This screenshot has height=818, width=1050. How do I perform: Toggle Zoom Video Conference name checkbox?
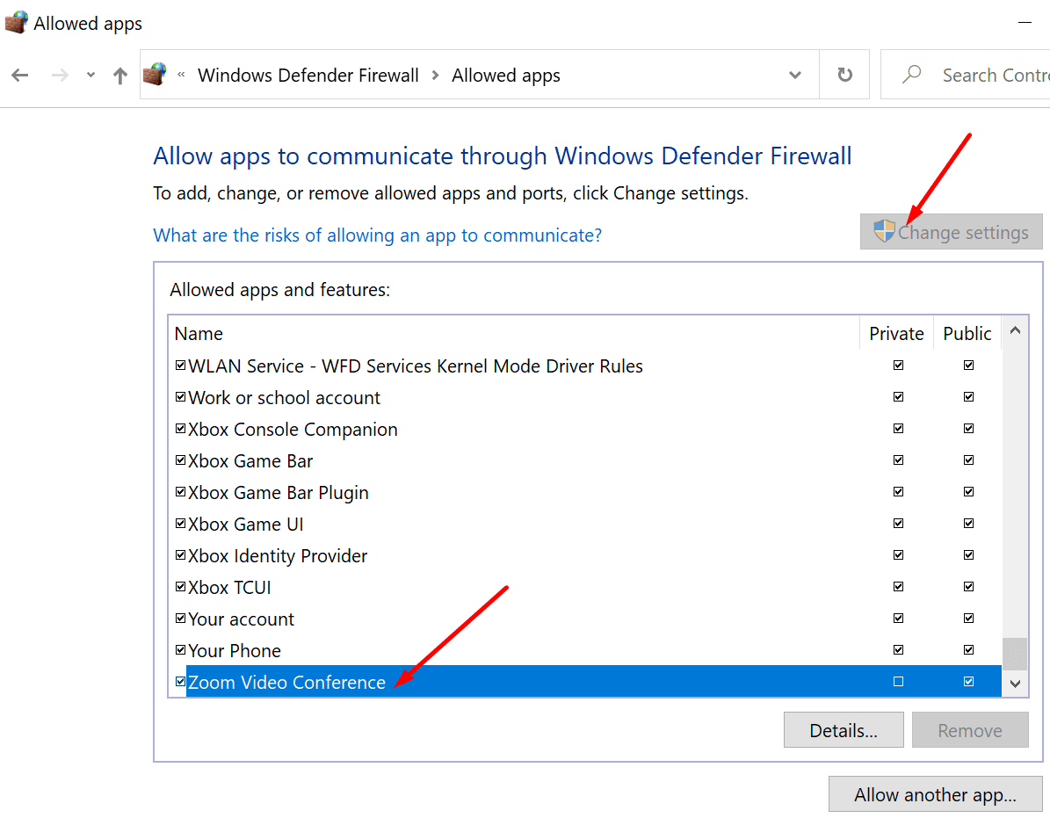(x=180, y=681)
